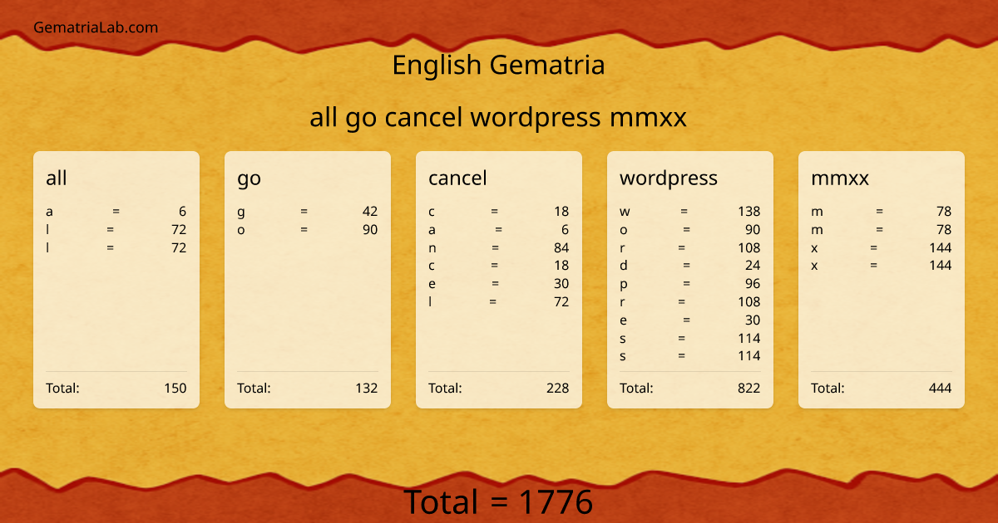Click total 132 in the go card
Screen dimensions: 998x523
[x=367, y=388]
